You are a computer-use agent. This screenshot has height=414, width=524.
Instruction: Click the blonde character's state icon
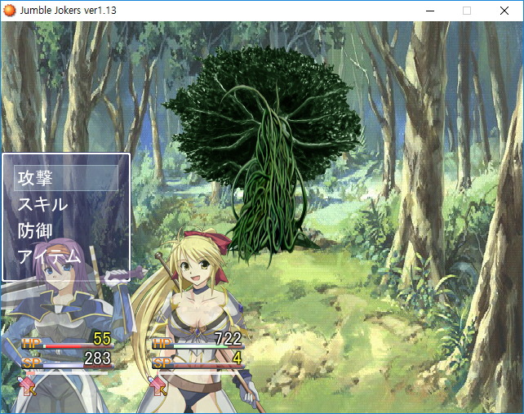pos(158,386)
